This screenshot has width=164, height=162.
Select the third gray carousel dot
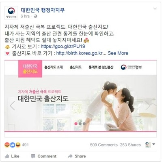[84, 124]
